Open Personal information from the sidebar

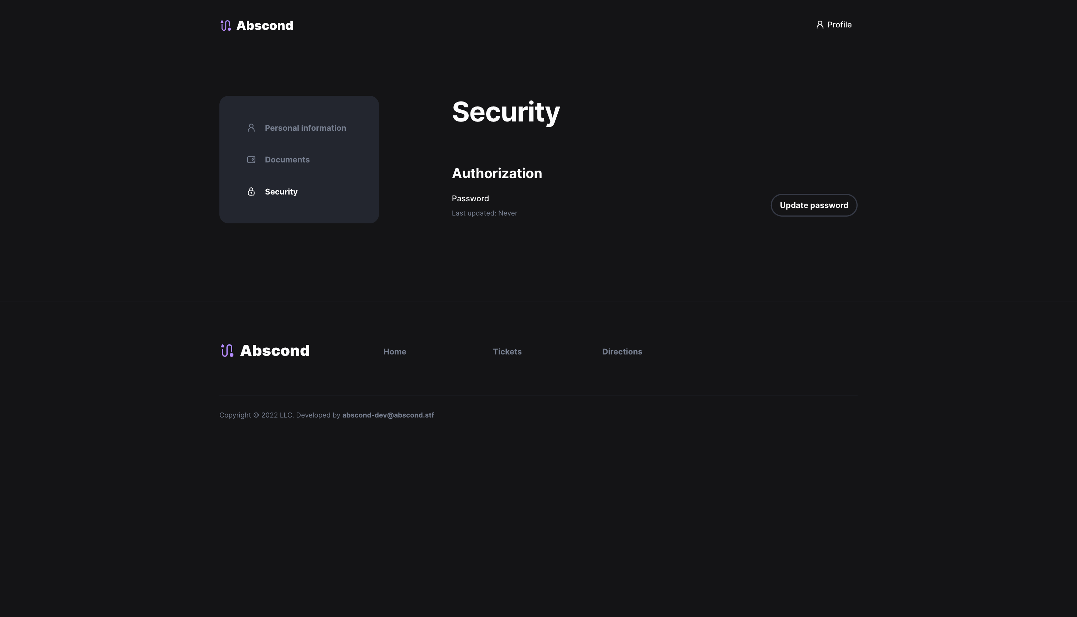click(x=306, y=128)
